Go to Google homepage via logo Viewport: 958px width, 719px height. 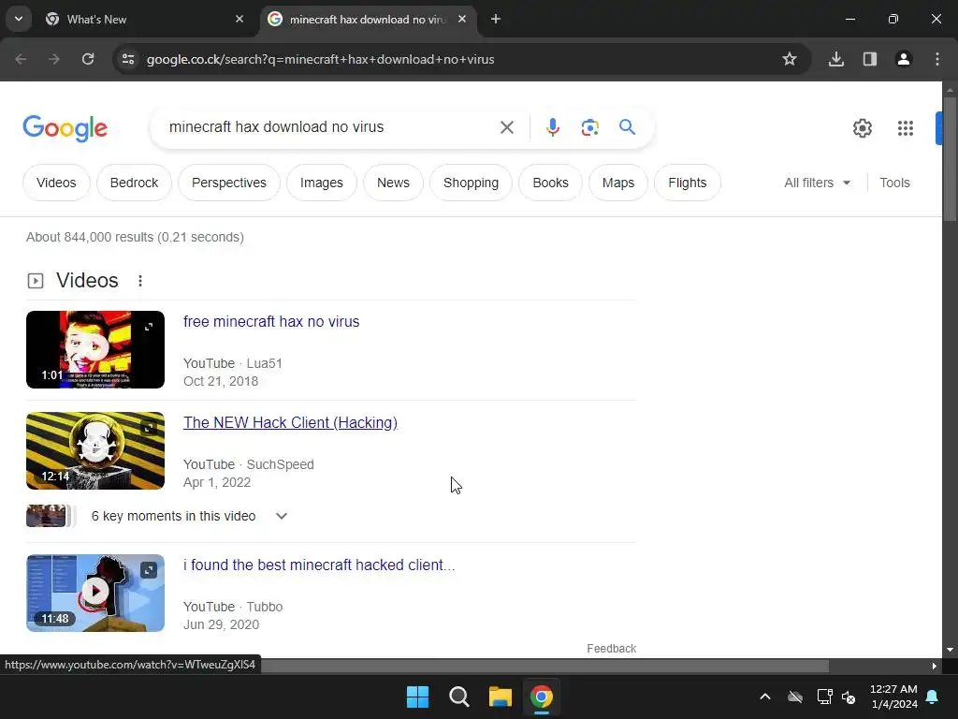click(x=65, y=127)
